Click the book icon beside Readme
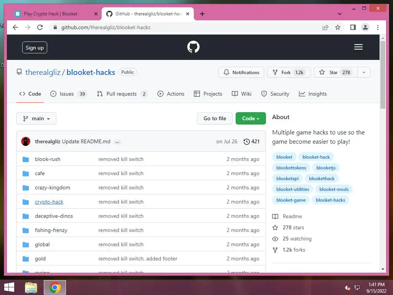Viewport: 393px width, 295px height. tap(275, 217)
